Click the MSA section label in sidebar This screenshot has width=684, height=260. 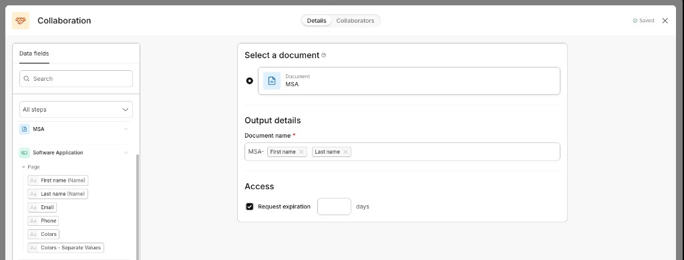click(x=38, y=129)
